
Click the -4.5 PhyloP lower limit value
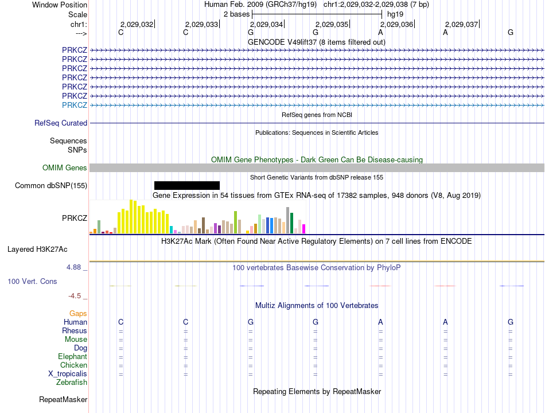(75, 296)
